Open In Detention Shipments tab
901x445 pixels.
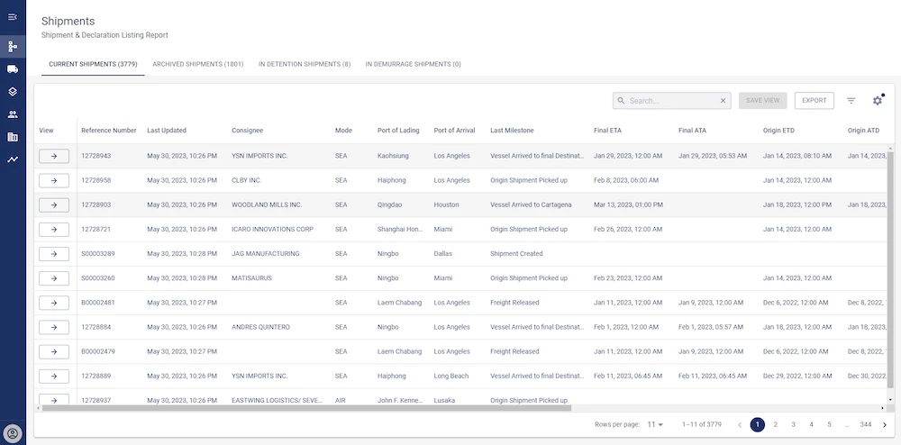click(305, 65)
